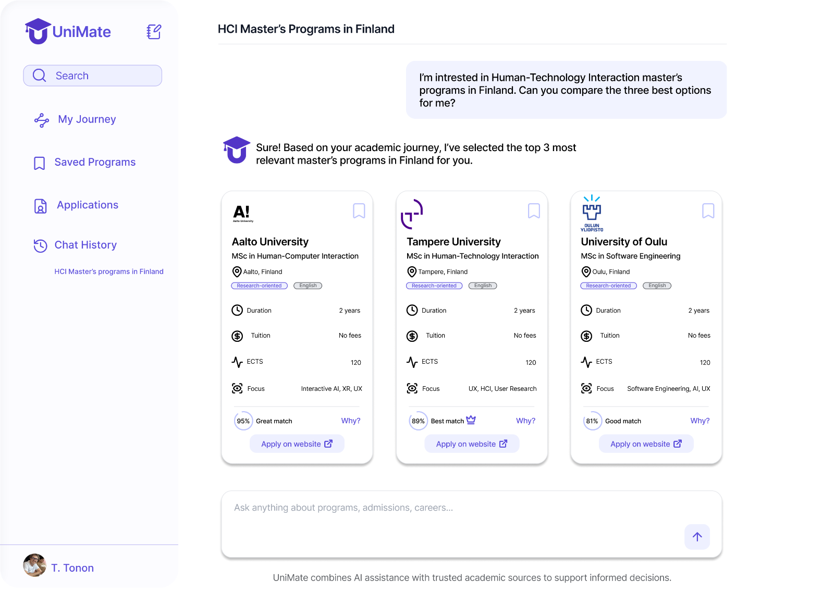834x593 pixels.
Task: Click the user's chat message bubble
Action: click(x=567, y=90)
